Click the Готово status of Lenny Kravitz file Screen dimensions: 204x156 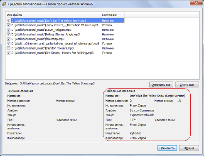coord(107,25)
